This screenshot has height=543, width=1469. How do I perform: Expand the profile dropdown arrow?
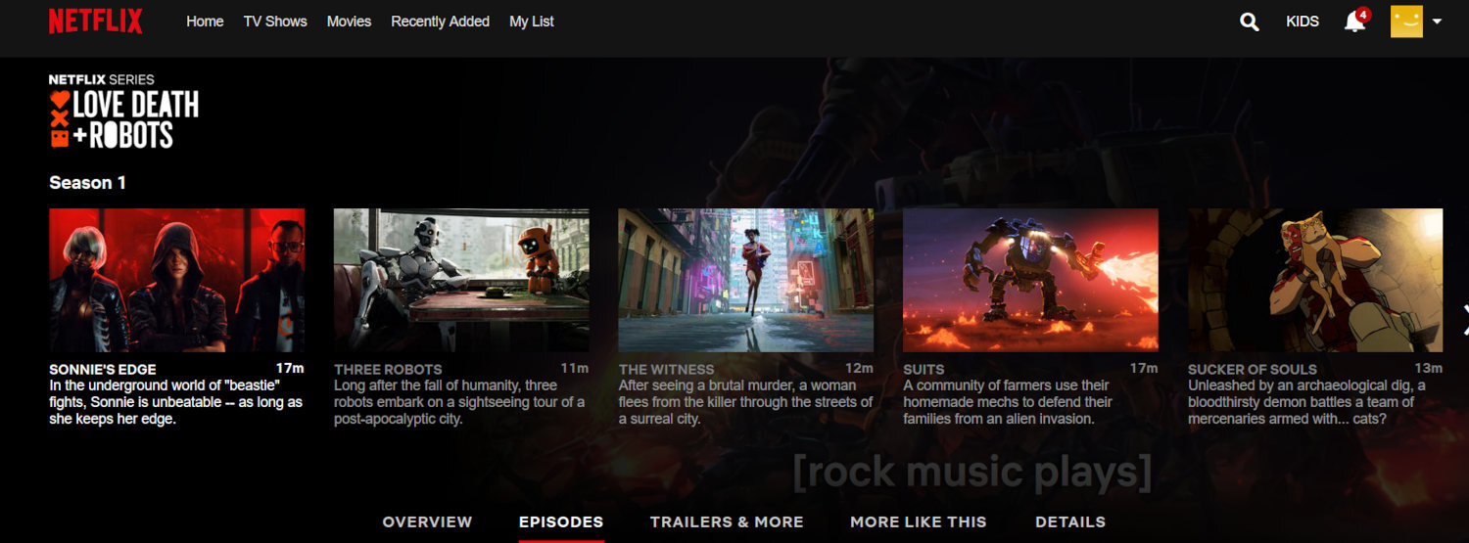pyautogui.click(x=1437, y=22)
